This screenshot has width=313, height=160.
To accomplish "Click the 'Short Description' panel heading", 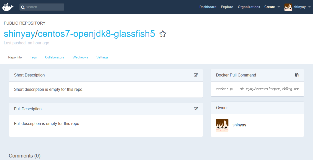I will (x=29, y=75).
